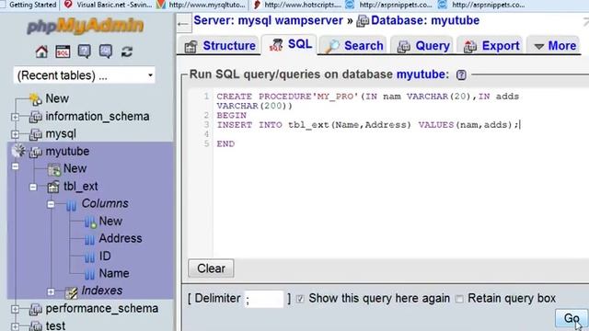Click the mysql database icon
589x331 pixels.
point(36,134)
